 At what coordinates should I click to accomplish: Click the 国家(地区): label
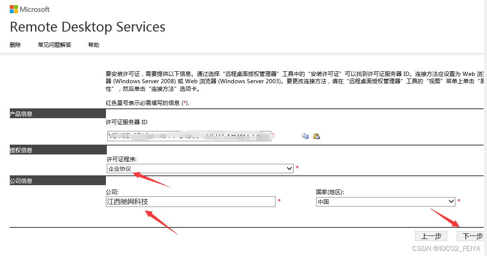coord(330,192)
